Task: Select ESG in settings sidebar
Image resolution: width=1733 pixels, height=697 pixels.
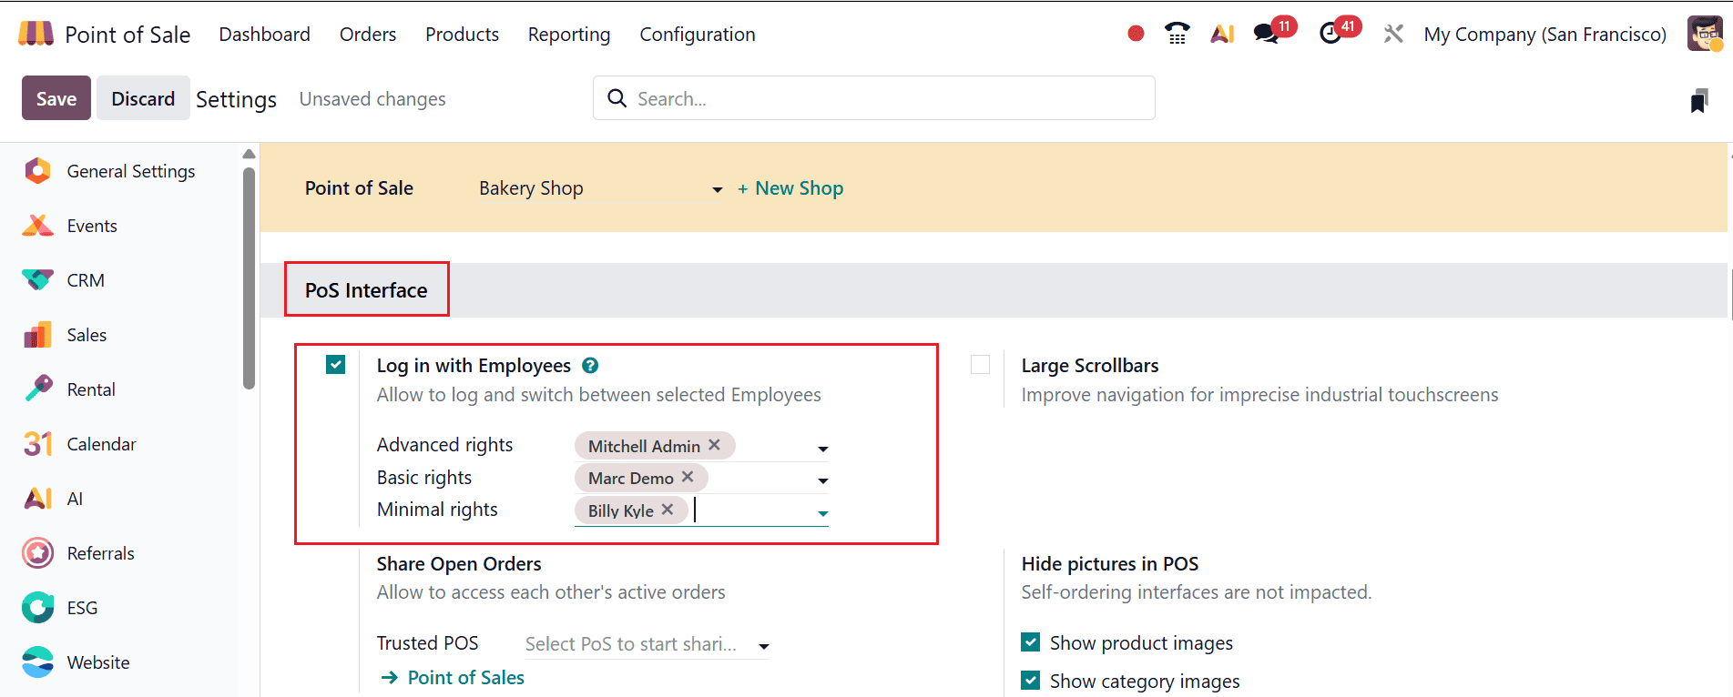Action: click(x=82, y=608)
